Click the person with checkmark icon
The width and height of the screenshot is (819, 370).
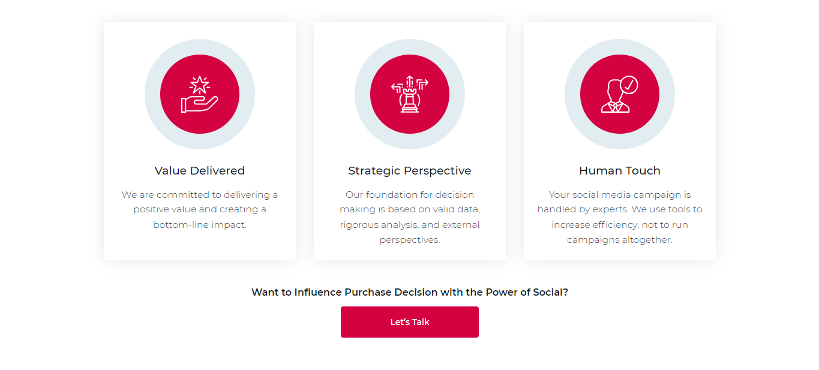(x=620, y=94)
